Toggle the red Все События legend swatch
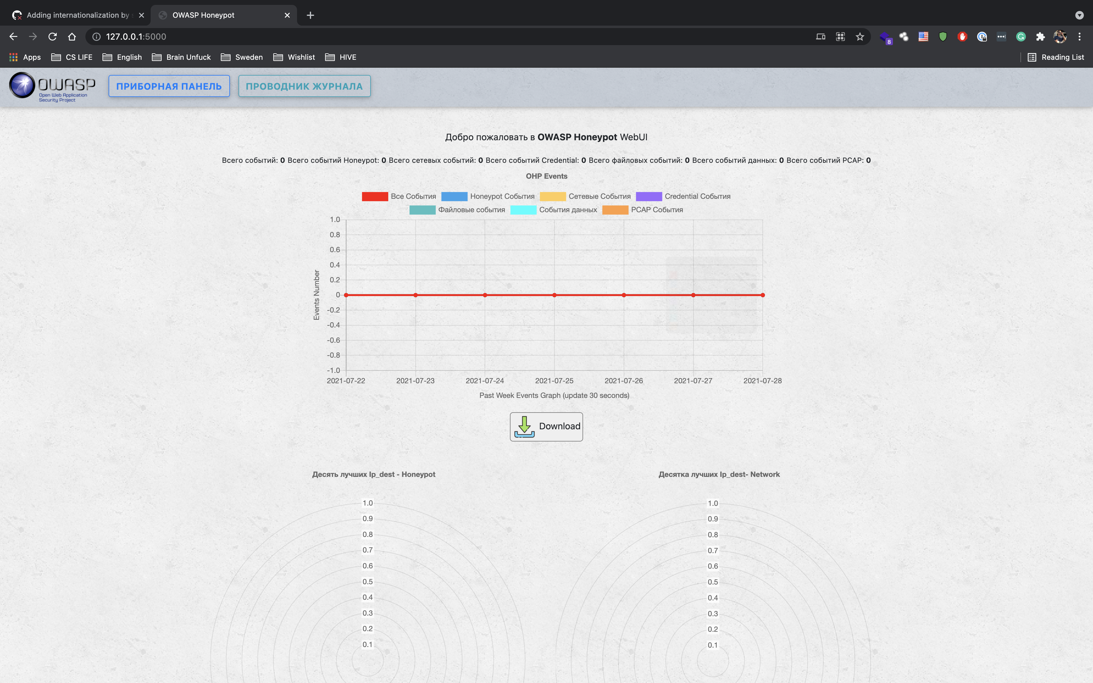The width and height of the screenshot is (1093, 683). tap(374, 196)
